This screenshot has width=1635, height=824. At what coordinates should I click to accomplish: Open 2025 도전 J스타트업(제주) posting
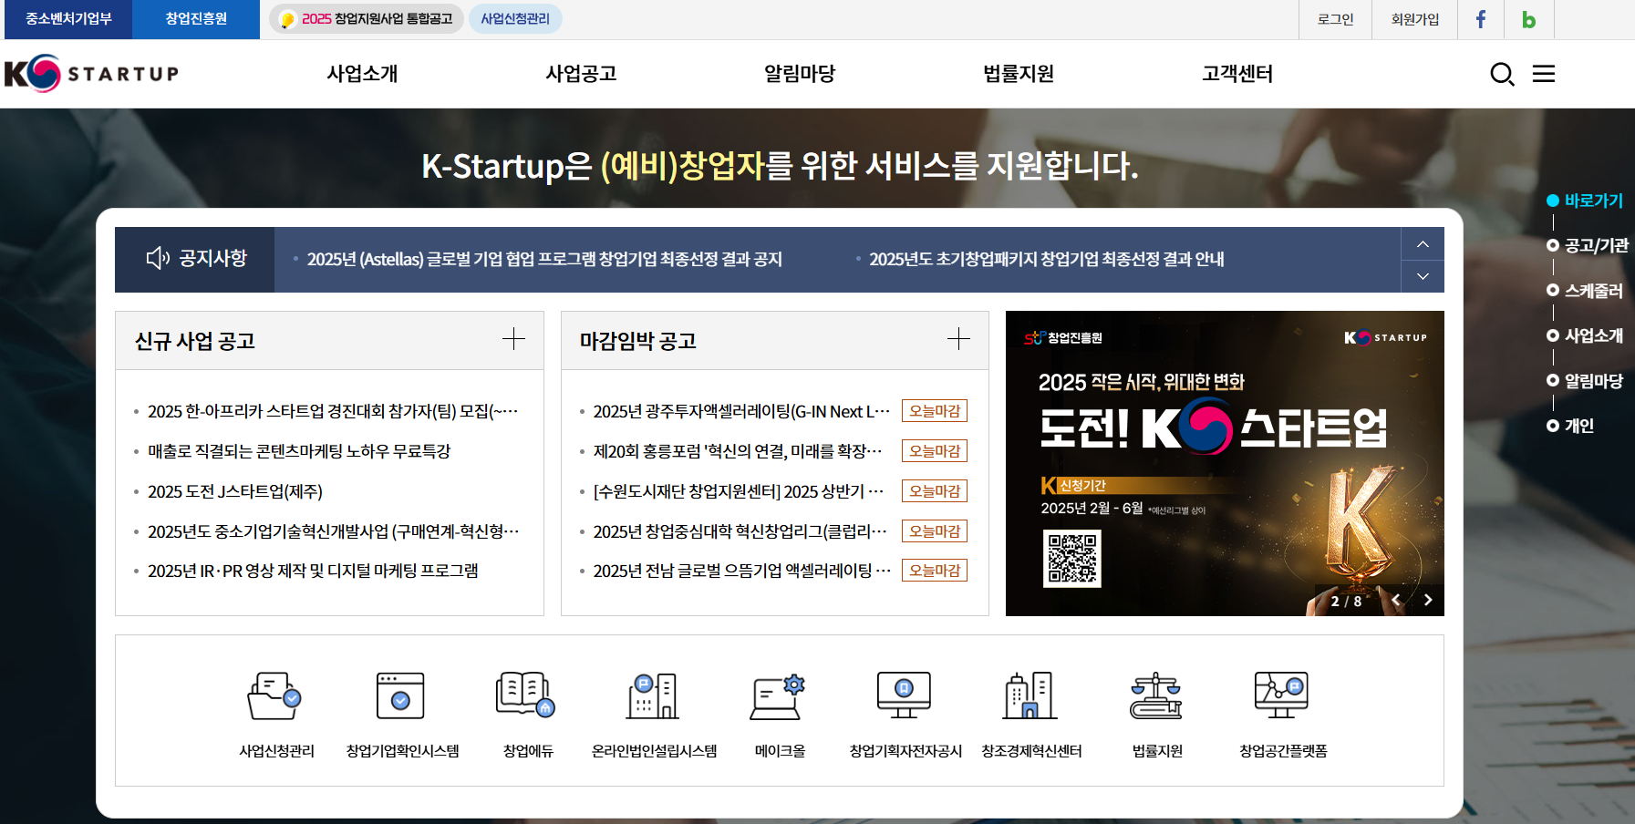pos(235,491)
